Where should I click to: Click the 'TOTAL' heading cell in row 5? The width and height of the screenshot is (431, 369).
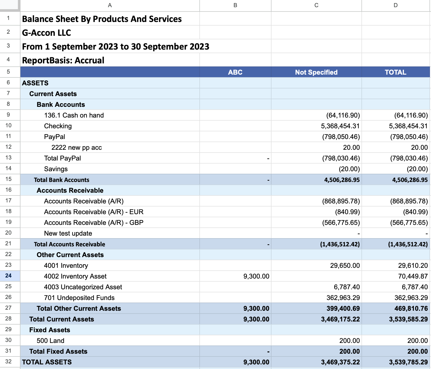coord(396,72)
